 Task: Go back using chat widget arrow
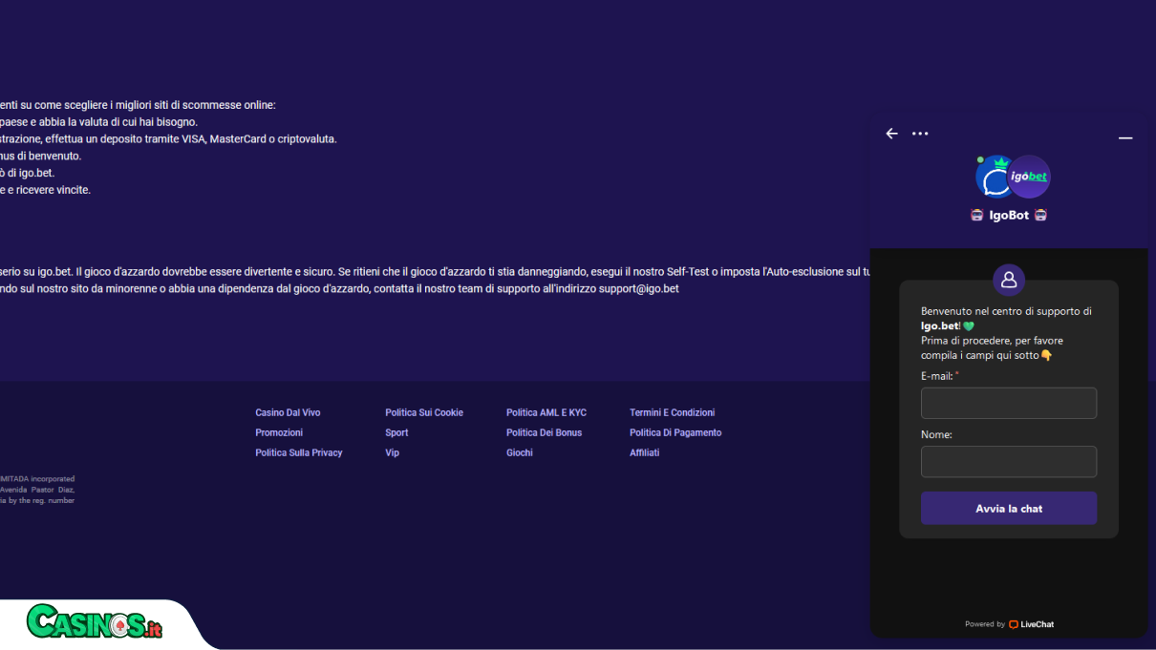(891, 134)
